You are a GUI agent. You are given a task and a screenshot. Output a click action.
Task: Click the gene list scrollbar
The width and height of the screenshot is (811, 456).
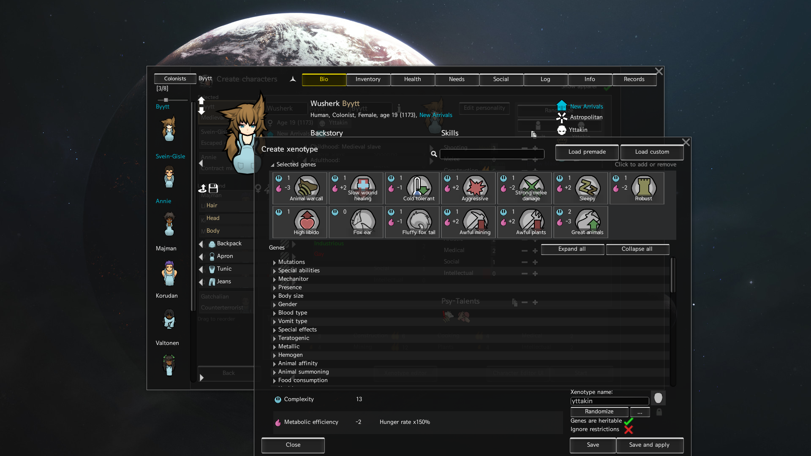tap(673, 275)
